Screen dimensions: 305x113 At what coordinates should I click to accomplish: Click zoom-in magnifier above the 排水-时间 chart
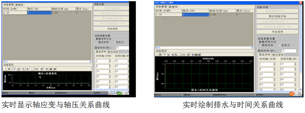(x=176, y=55)
